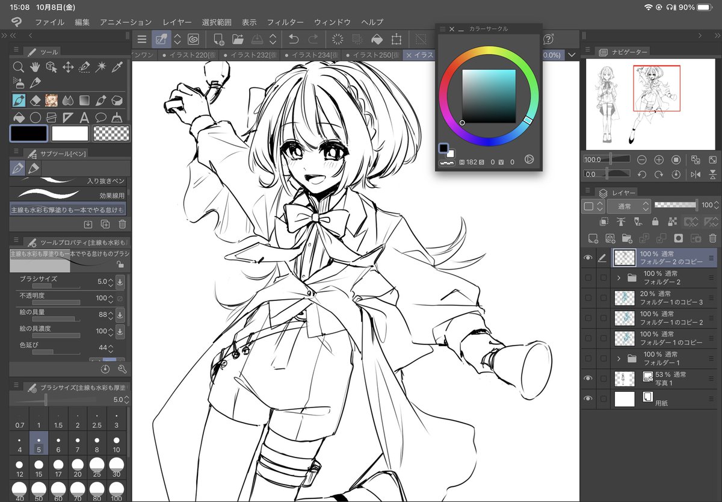Select the Blend droplets tool
Viewport: 722px width, 502px height.
tap(68, 100)
